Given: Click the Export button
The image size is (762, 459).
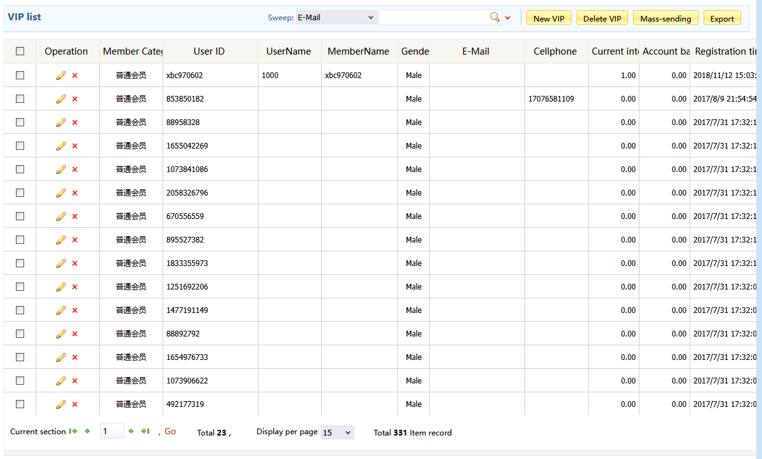Looking at the screenshot, I should [722, 18].
